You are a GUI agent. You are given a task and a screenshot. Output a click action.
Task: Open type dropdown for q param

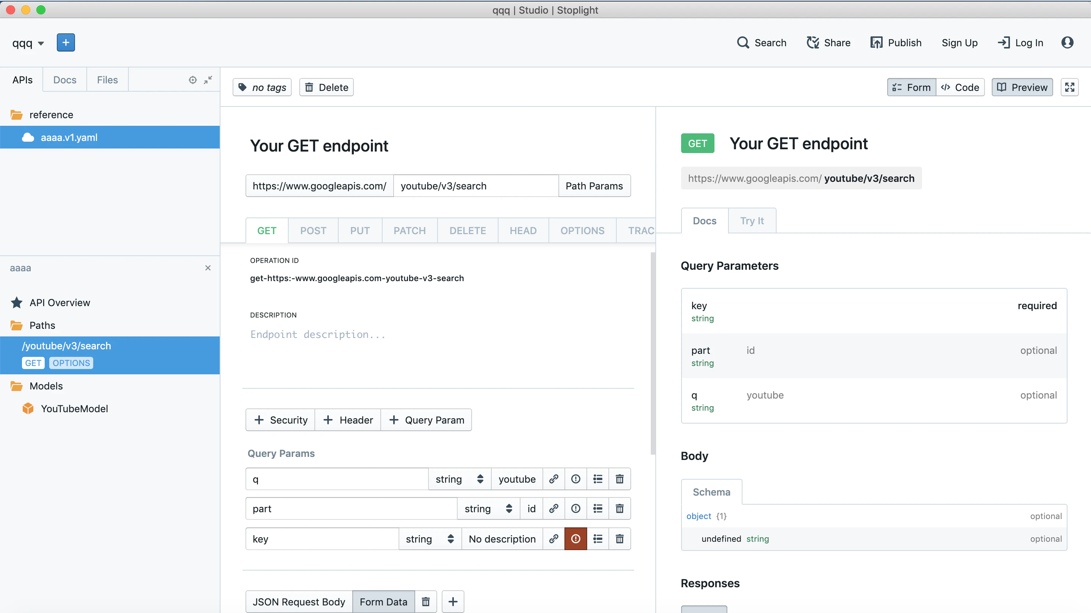pos(460,479)
